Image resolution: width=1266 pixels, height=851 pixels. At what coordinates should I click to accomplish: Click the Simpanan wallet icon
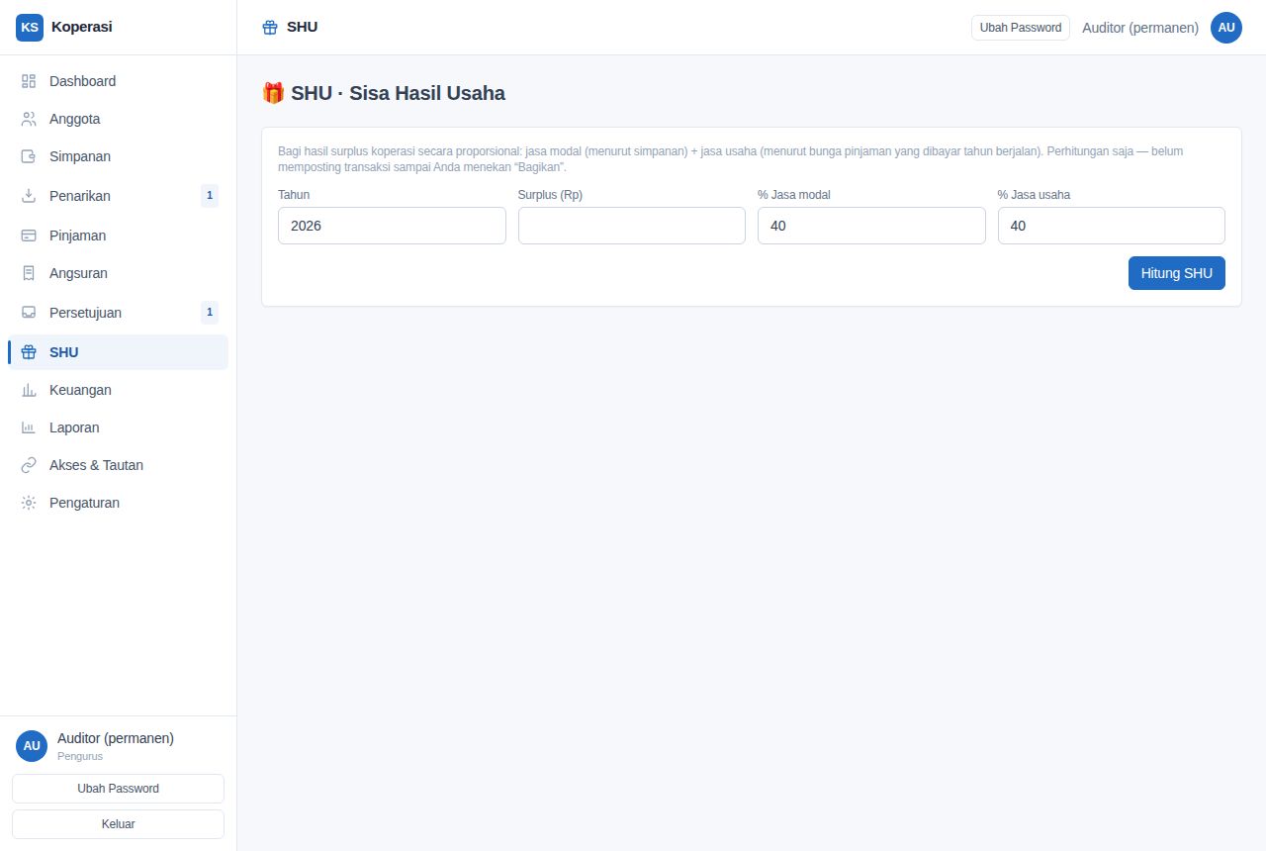[x=29, y=156]
